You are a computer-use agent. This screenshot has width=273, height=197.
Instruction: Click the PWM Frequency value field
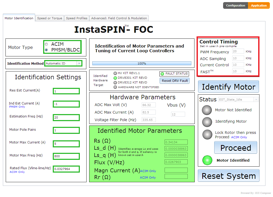tap(238, 51)
